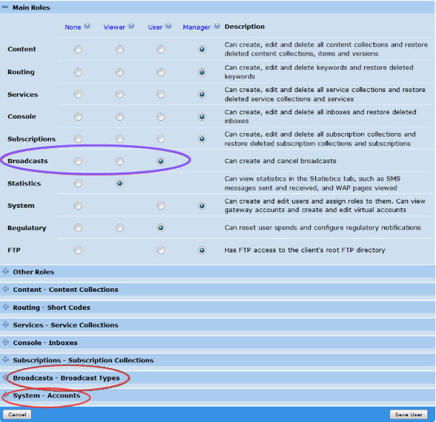Select Manager radio for FTP
This screenshot has height=422, width=436.
coord(202,250)
